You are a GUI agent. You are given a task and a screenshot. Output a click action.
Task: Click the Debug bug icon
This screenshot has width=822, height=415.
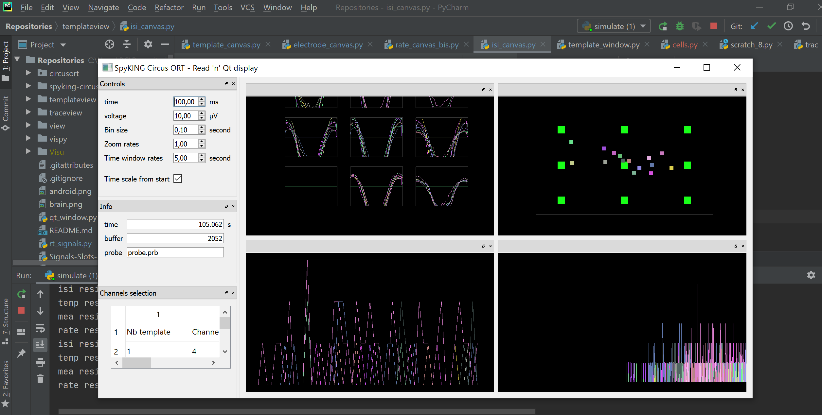click(x=680, y=26)
